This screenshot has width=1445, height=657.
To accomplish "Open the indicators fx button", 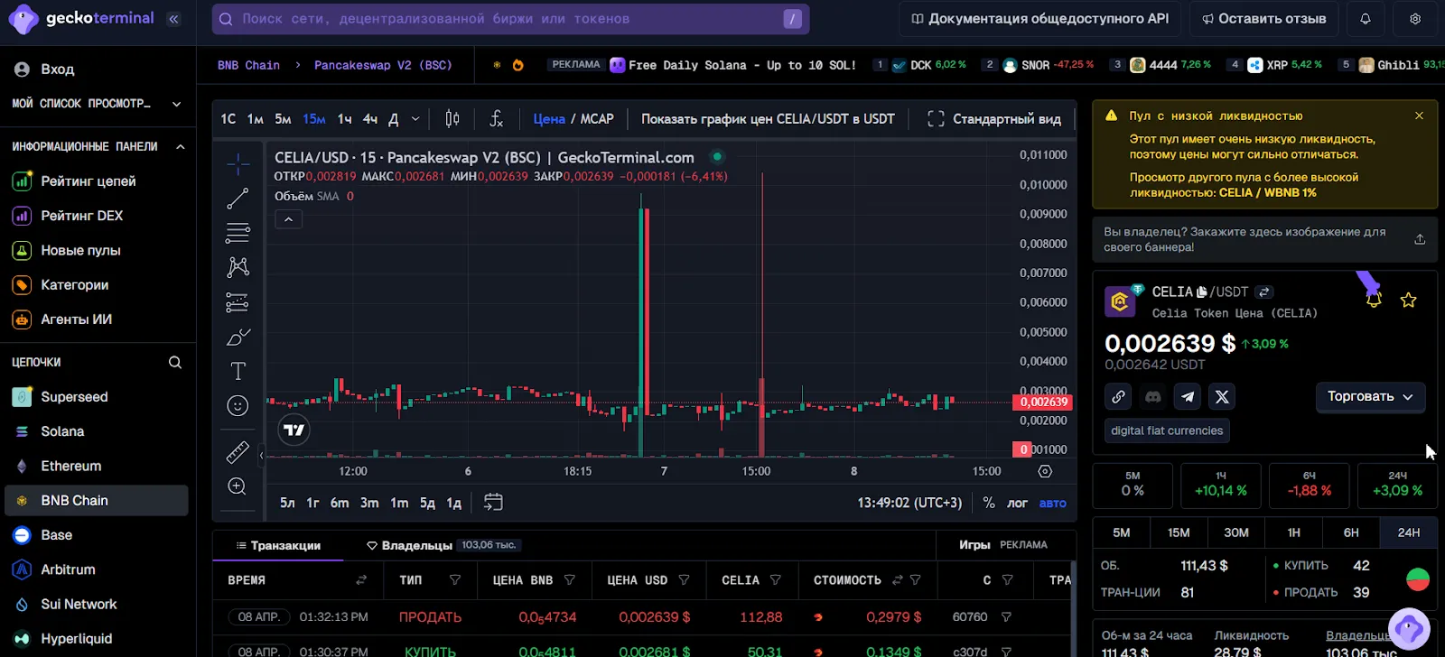I will pyautogui.click(x=496, y=118).
